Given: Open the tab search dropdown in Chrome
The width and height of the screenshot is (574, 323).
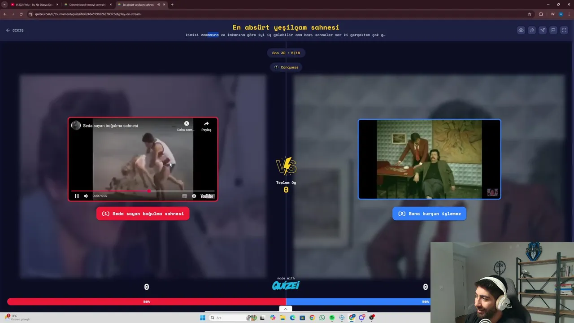Looking at the screenshot, I should (x=4, y=4).
